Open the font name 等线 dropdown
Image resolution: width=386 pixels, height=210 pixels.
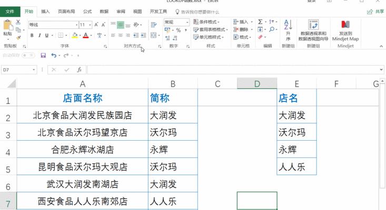pos(77,25)
